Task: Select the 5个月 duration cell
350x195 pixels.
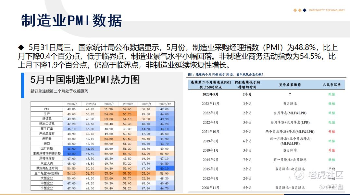Action: 247,188
